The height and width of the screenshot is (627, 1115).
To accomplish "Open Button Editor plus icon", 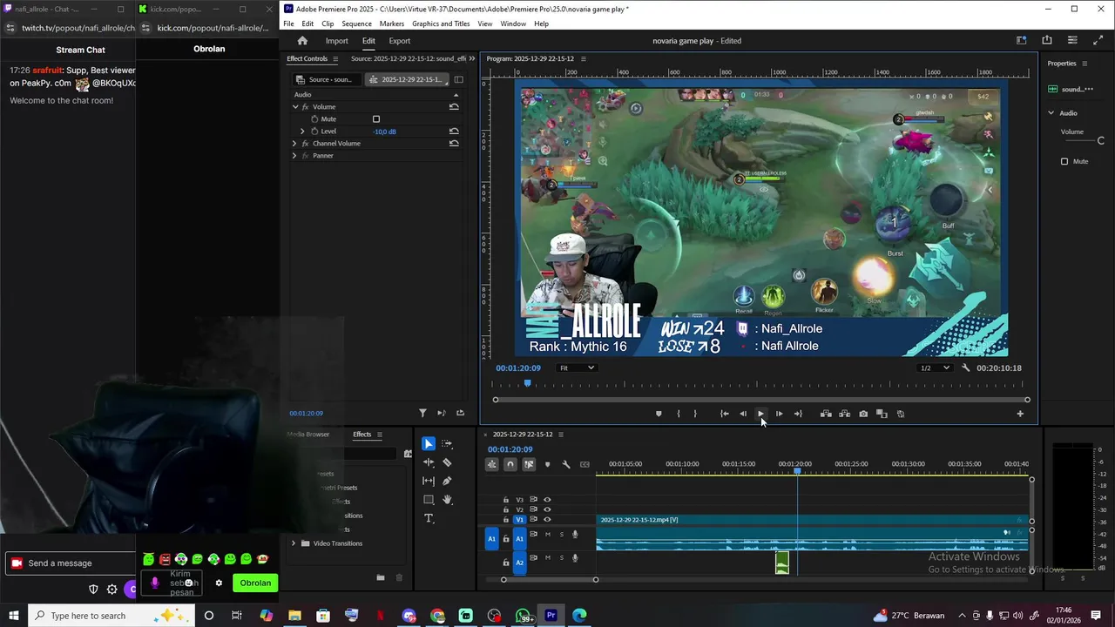I will 1020,414.
